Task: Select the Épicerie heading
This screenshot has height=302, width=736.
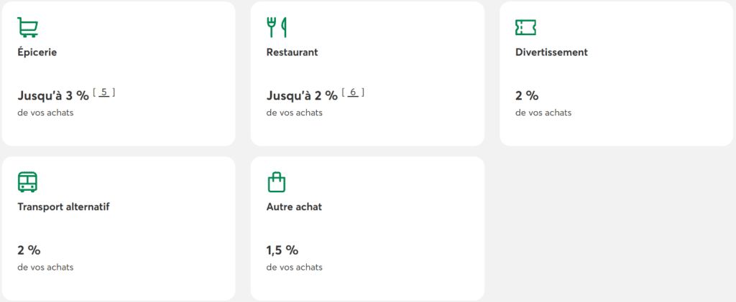Action: 37,52
